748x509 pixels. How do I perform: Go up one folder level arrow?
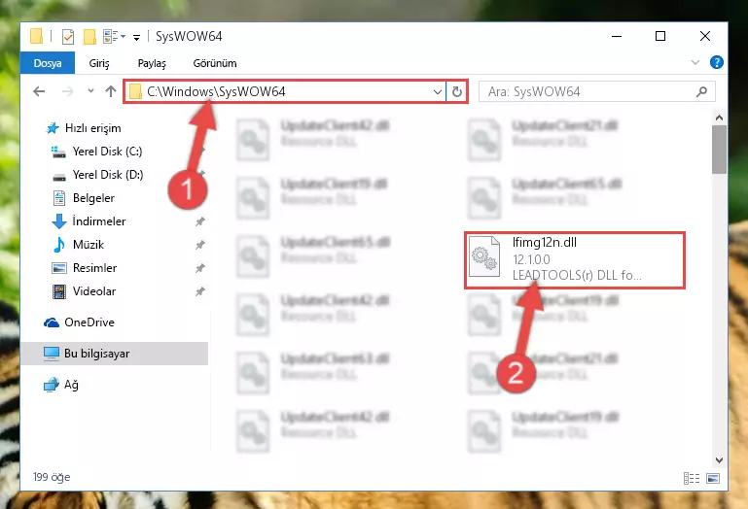[x=111, y=91]
